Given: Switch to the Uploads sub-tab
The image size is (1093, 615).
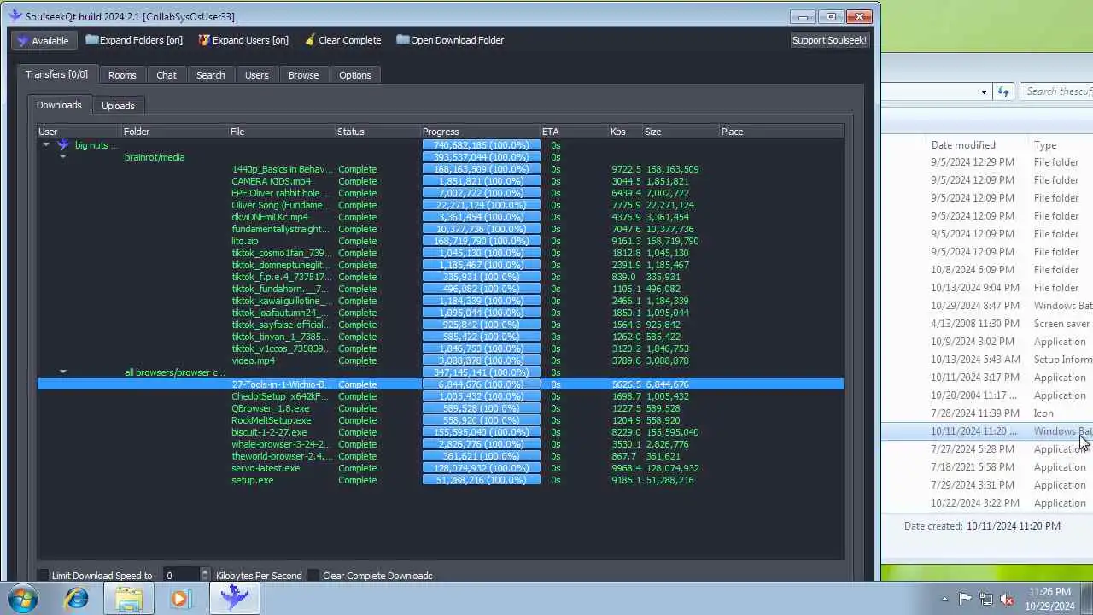Looking at the screenshot, I should 118,106.
